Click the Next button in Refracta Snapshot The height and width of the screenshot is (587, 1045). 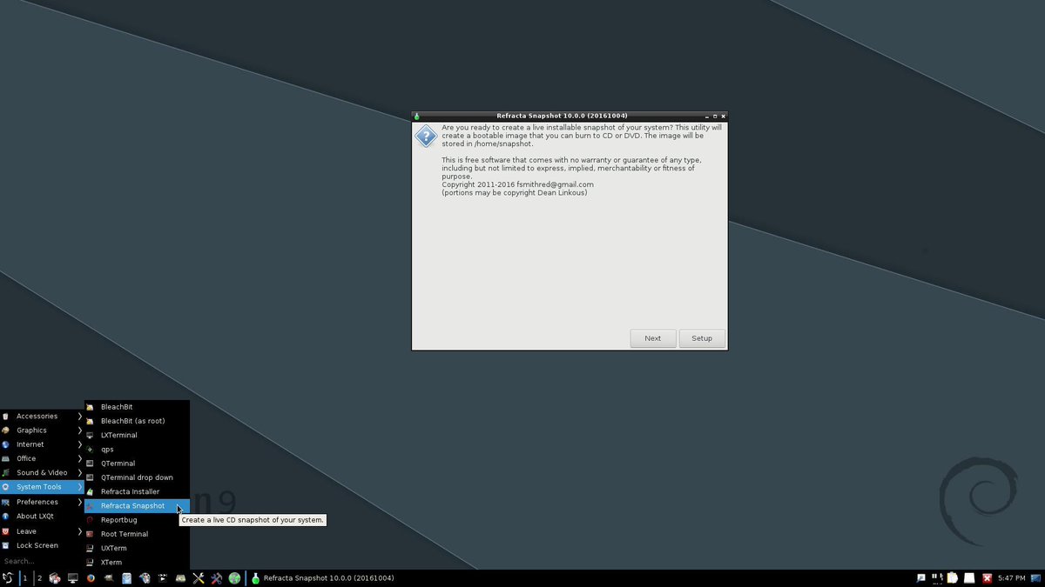pyautogui.click(x=653, y=338)
